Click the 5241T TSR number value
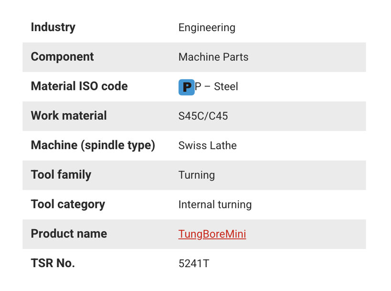Screen dimensions: 391x291 click(x=194, y=264)
